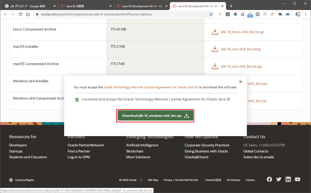The height and width of the screenshot is (193, 311).
Task: Open Careers footer link
Action: click(x=250, y=180)
